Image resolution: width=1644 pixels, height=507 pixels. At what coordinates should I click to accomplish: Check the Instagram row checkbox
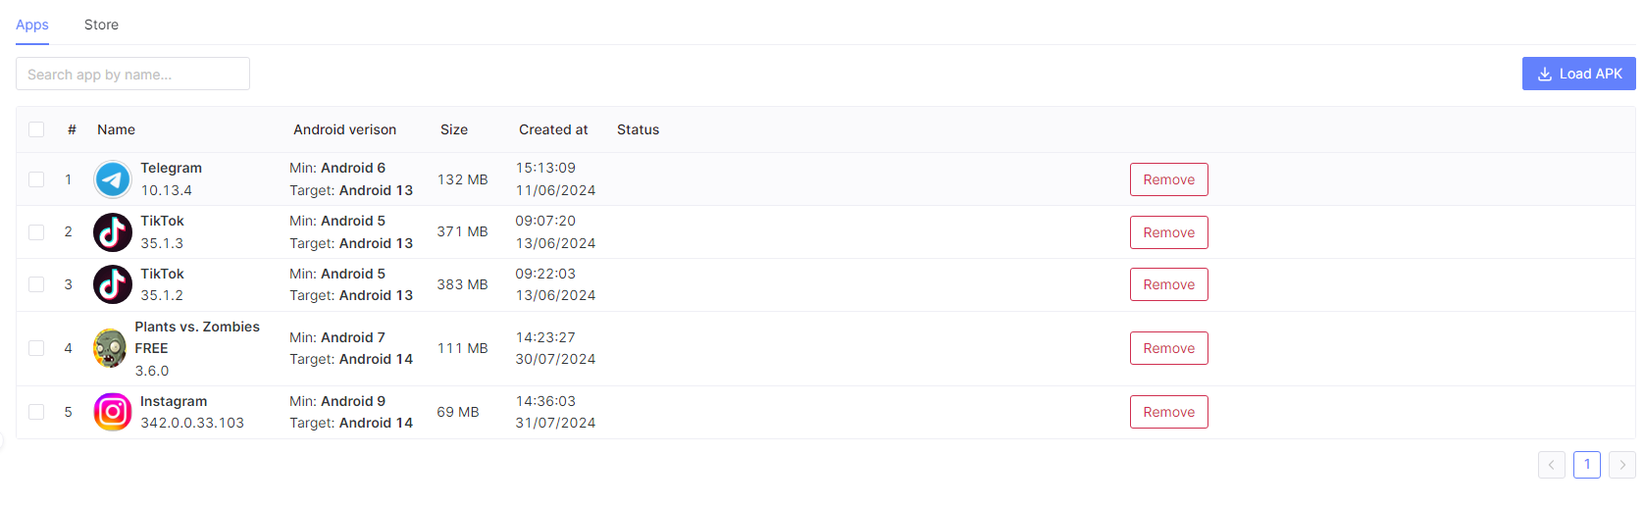click(x=36, y=412)
